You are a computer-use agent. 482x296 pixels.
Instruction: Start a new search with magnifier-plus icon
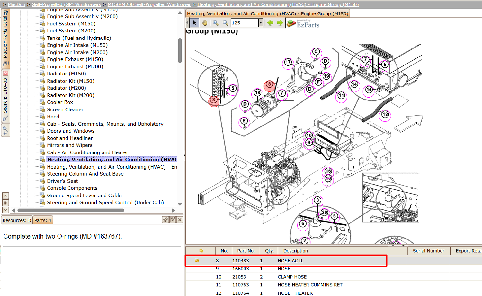pos(5,131)
